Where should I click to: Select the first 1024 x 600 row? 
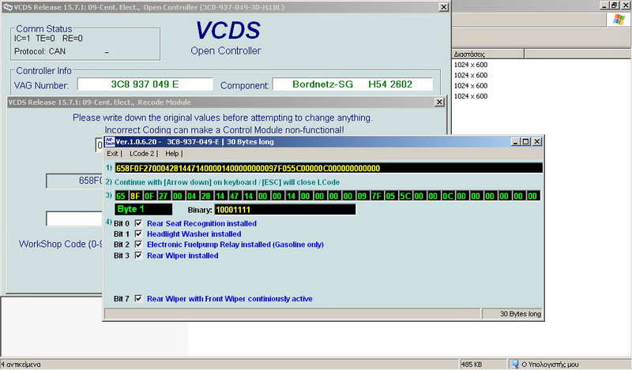tap(471, 65)
